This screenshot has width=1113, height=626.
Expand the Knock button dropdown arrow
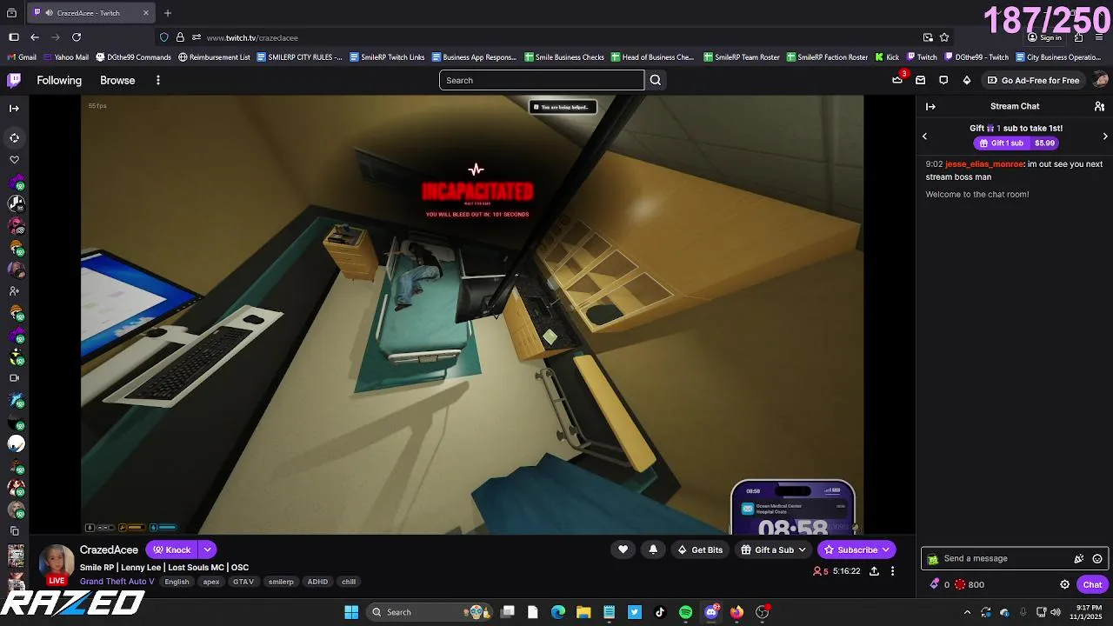(x=207, y=549)
